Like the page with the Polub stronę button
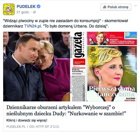The image size is (140, 132). [x=116, y=7]
